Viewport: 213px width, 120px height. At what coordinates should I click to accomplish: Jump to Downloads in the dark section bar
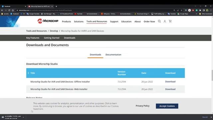[x=70, y=38]
